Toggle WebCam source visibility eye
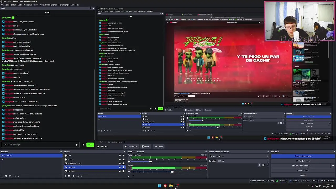The height and width of the screenshot is (189, 336). pyautogui.click(x=120, y=167)
